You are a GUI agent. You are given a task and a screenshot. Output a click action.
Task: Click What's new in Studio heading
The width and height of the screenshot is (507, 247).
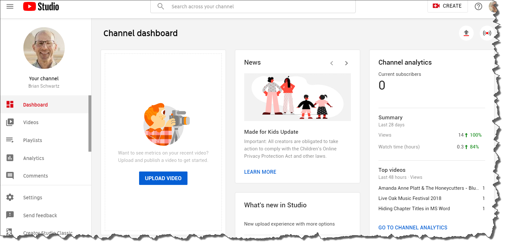(x=275, y=205)
